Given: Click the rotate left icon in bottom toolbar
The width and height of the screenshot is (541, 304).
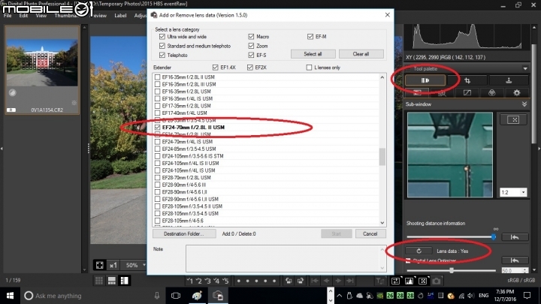Looking at the screenshot, I should [x=289, y=281].
